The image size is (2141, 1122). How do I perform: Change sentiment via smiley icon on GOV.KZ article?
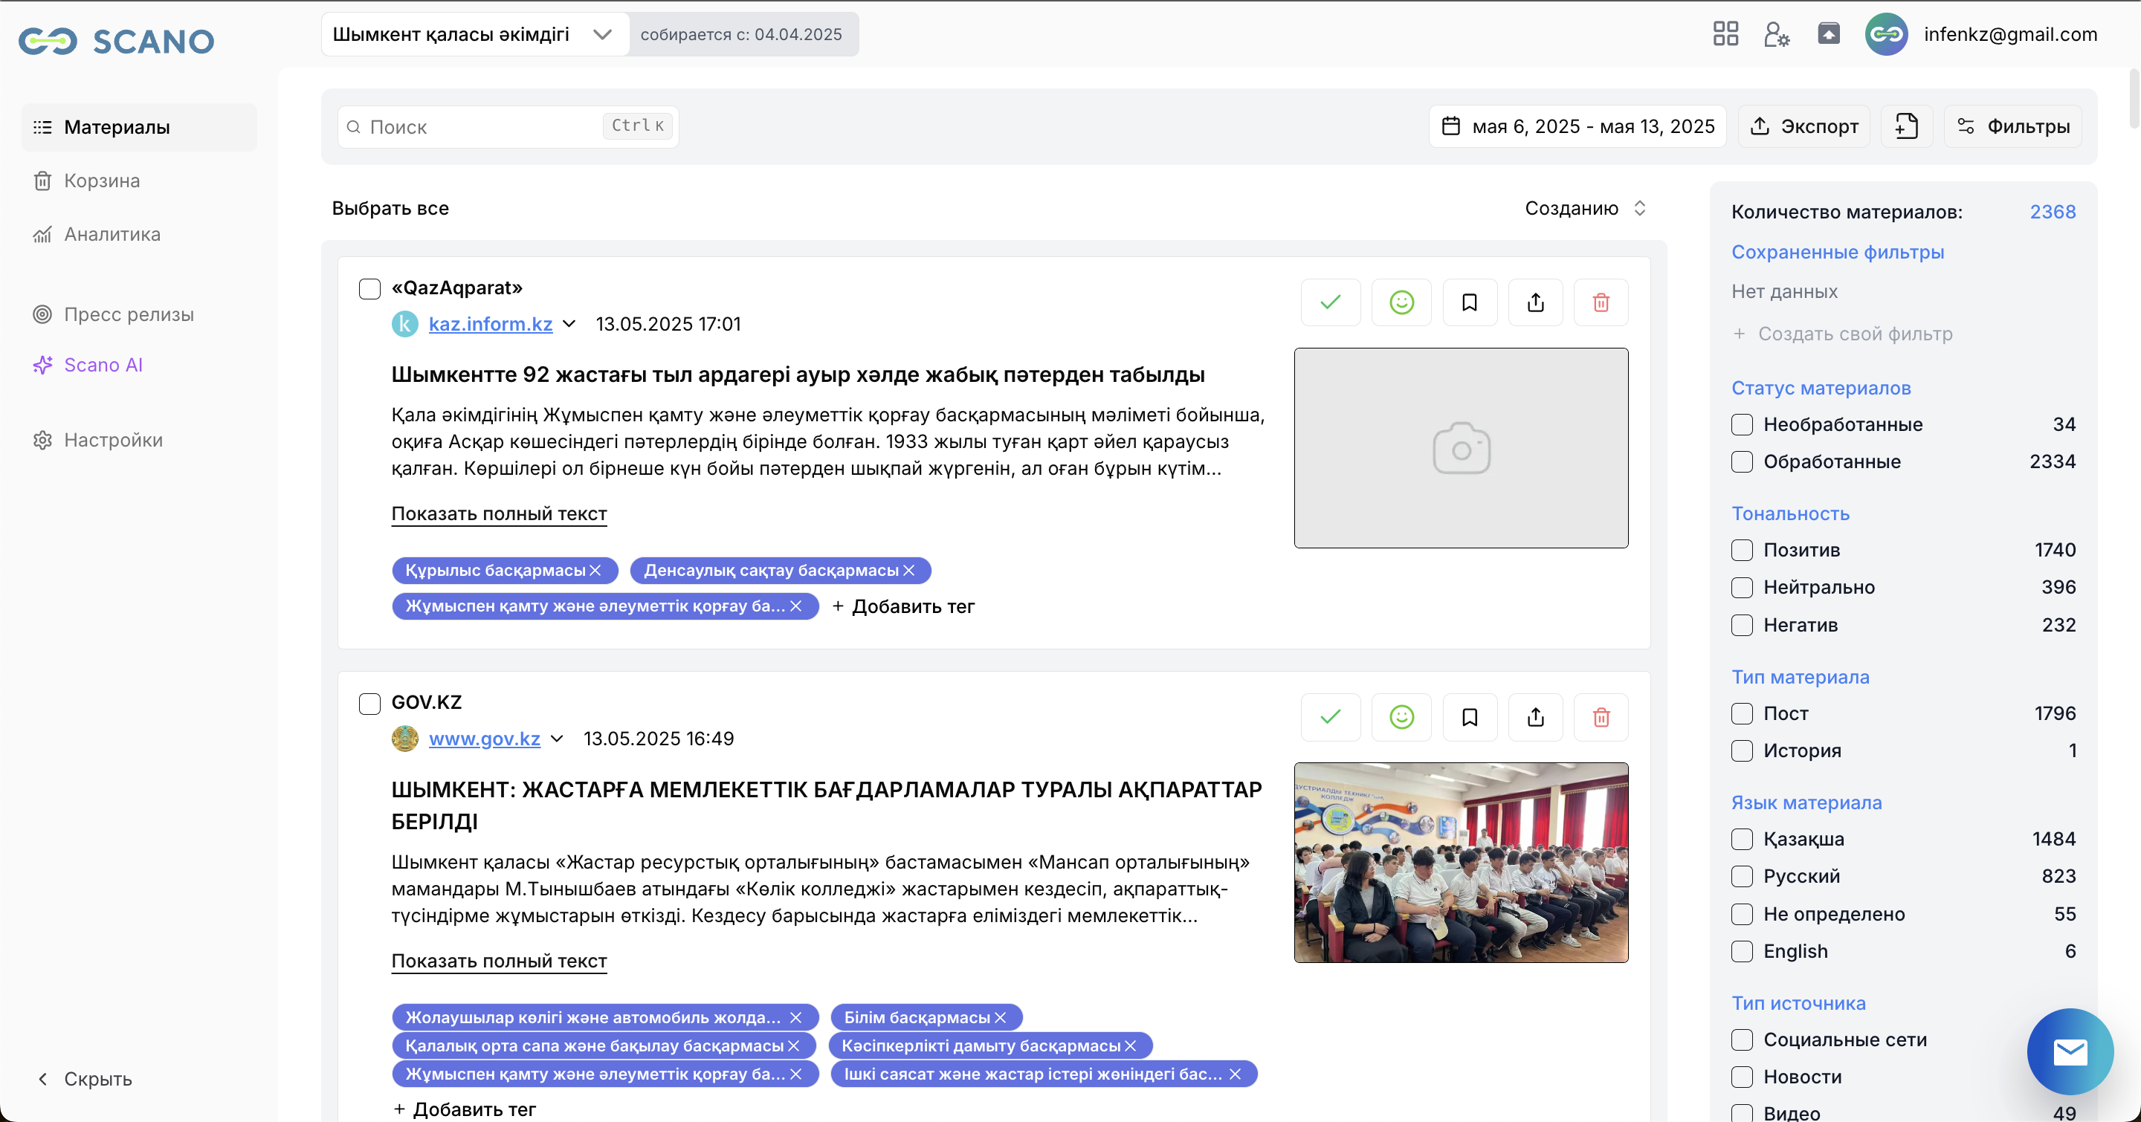(1401, 717)
